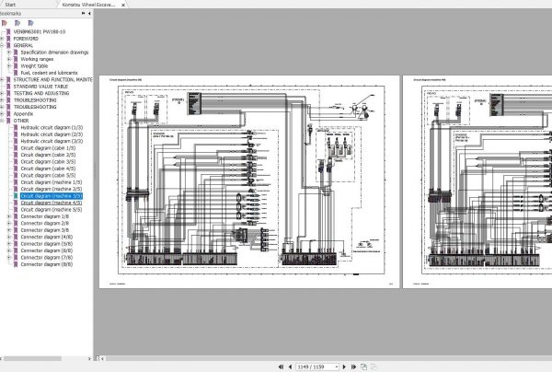This screenshot has height=372, width=552.
Task: Open Hydraulic circuit diagram (2/3) bookmark
Action: 52,134
